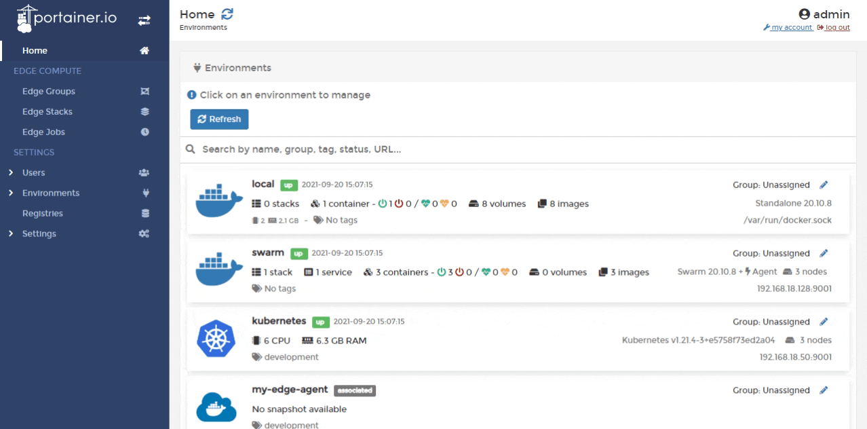Open Edge Stacks in the sidebar
Screen dimensions: 867x429
(47, 111)
